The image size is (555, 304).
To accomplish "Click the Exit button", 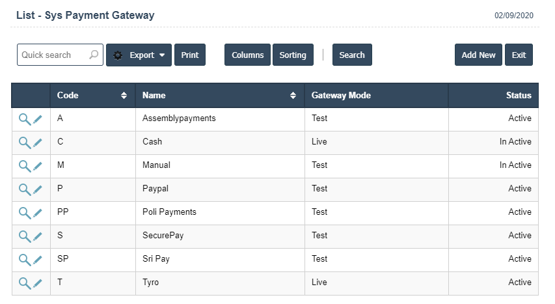I will click(x=519, y=55).
